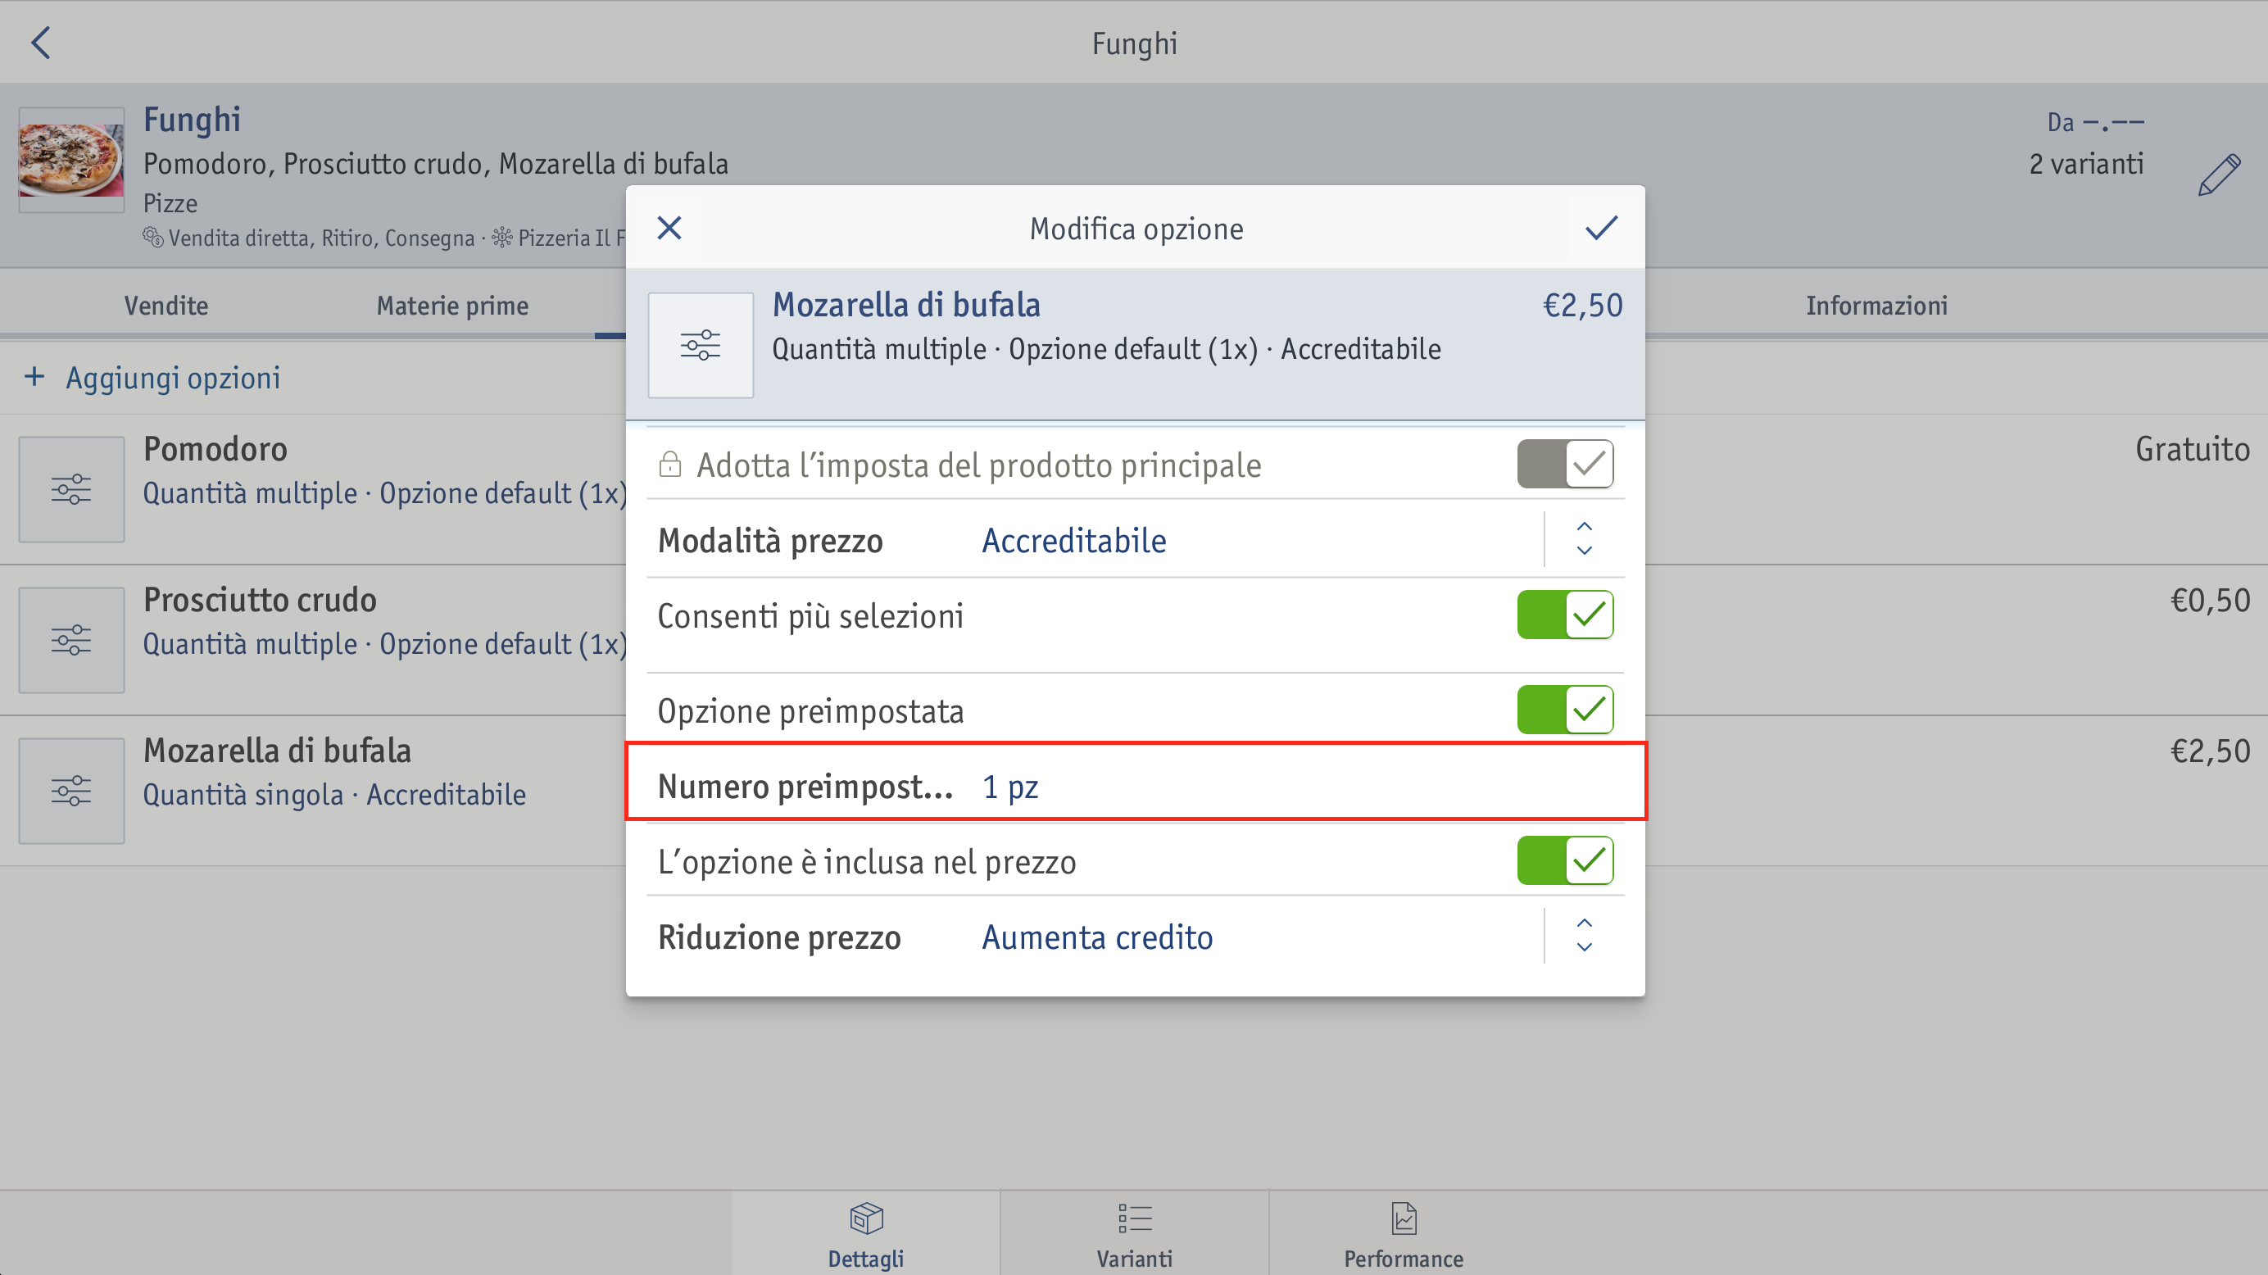Confirm changes with the checkmark icon
Viewport: 2268px width, 1275px height.
pyautogui.click(x=1602, y=228)
